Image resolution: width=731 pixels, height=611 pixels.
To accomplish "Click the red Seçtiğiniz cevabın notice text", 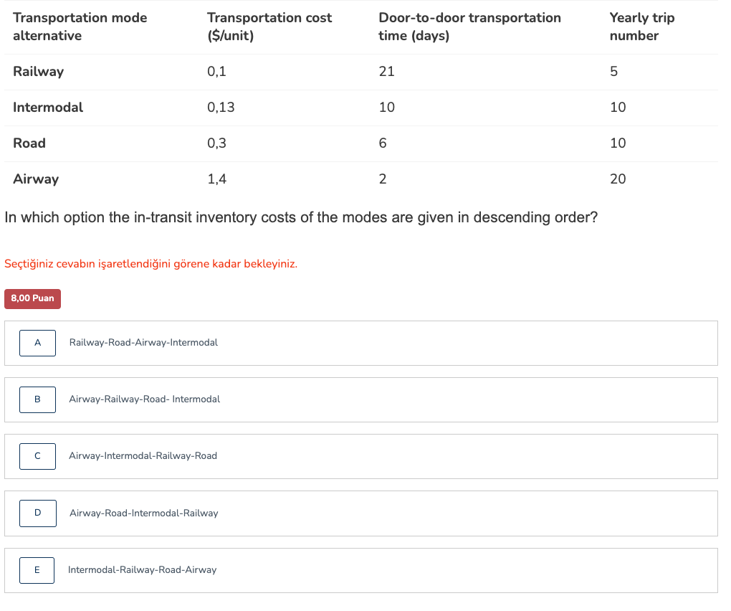I will [150, 264].
